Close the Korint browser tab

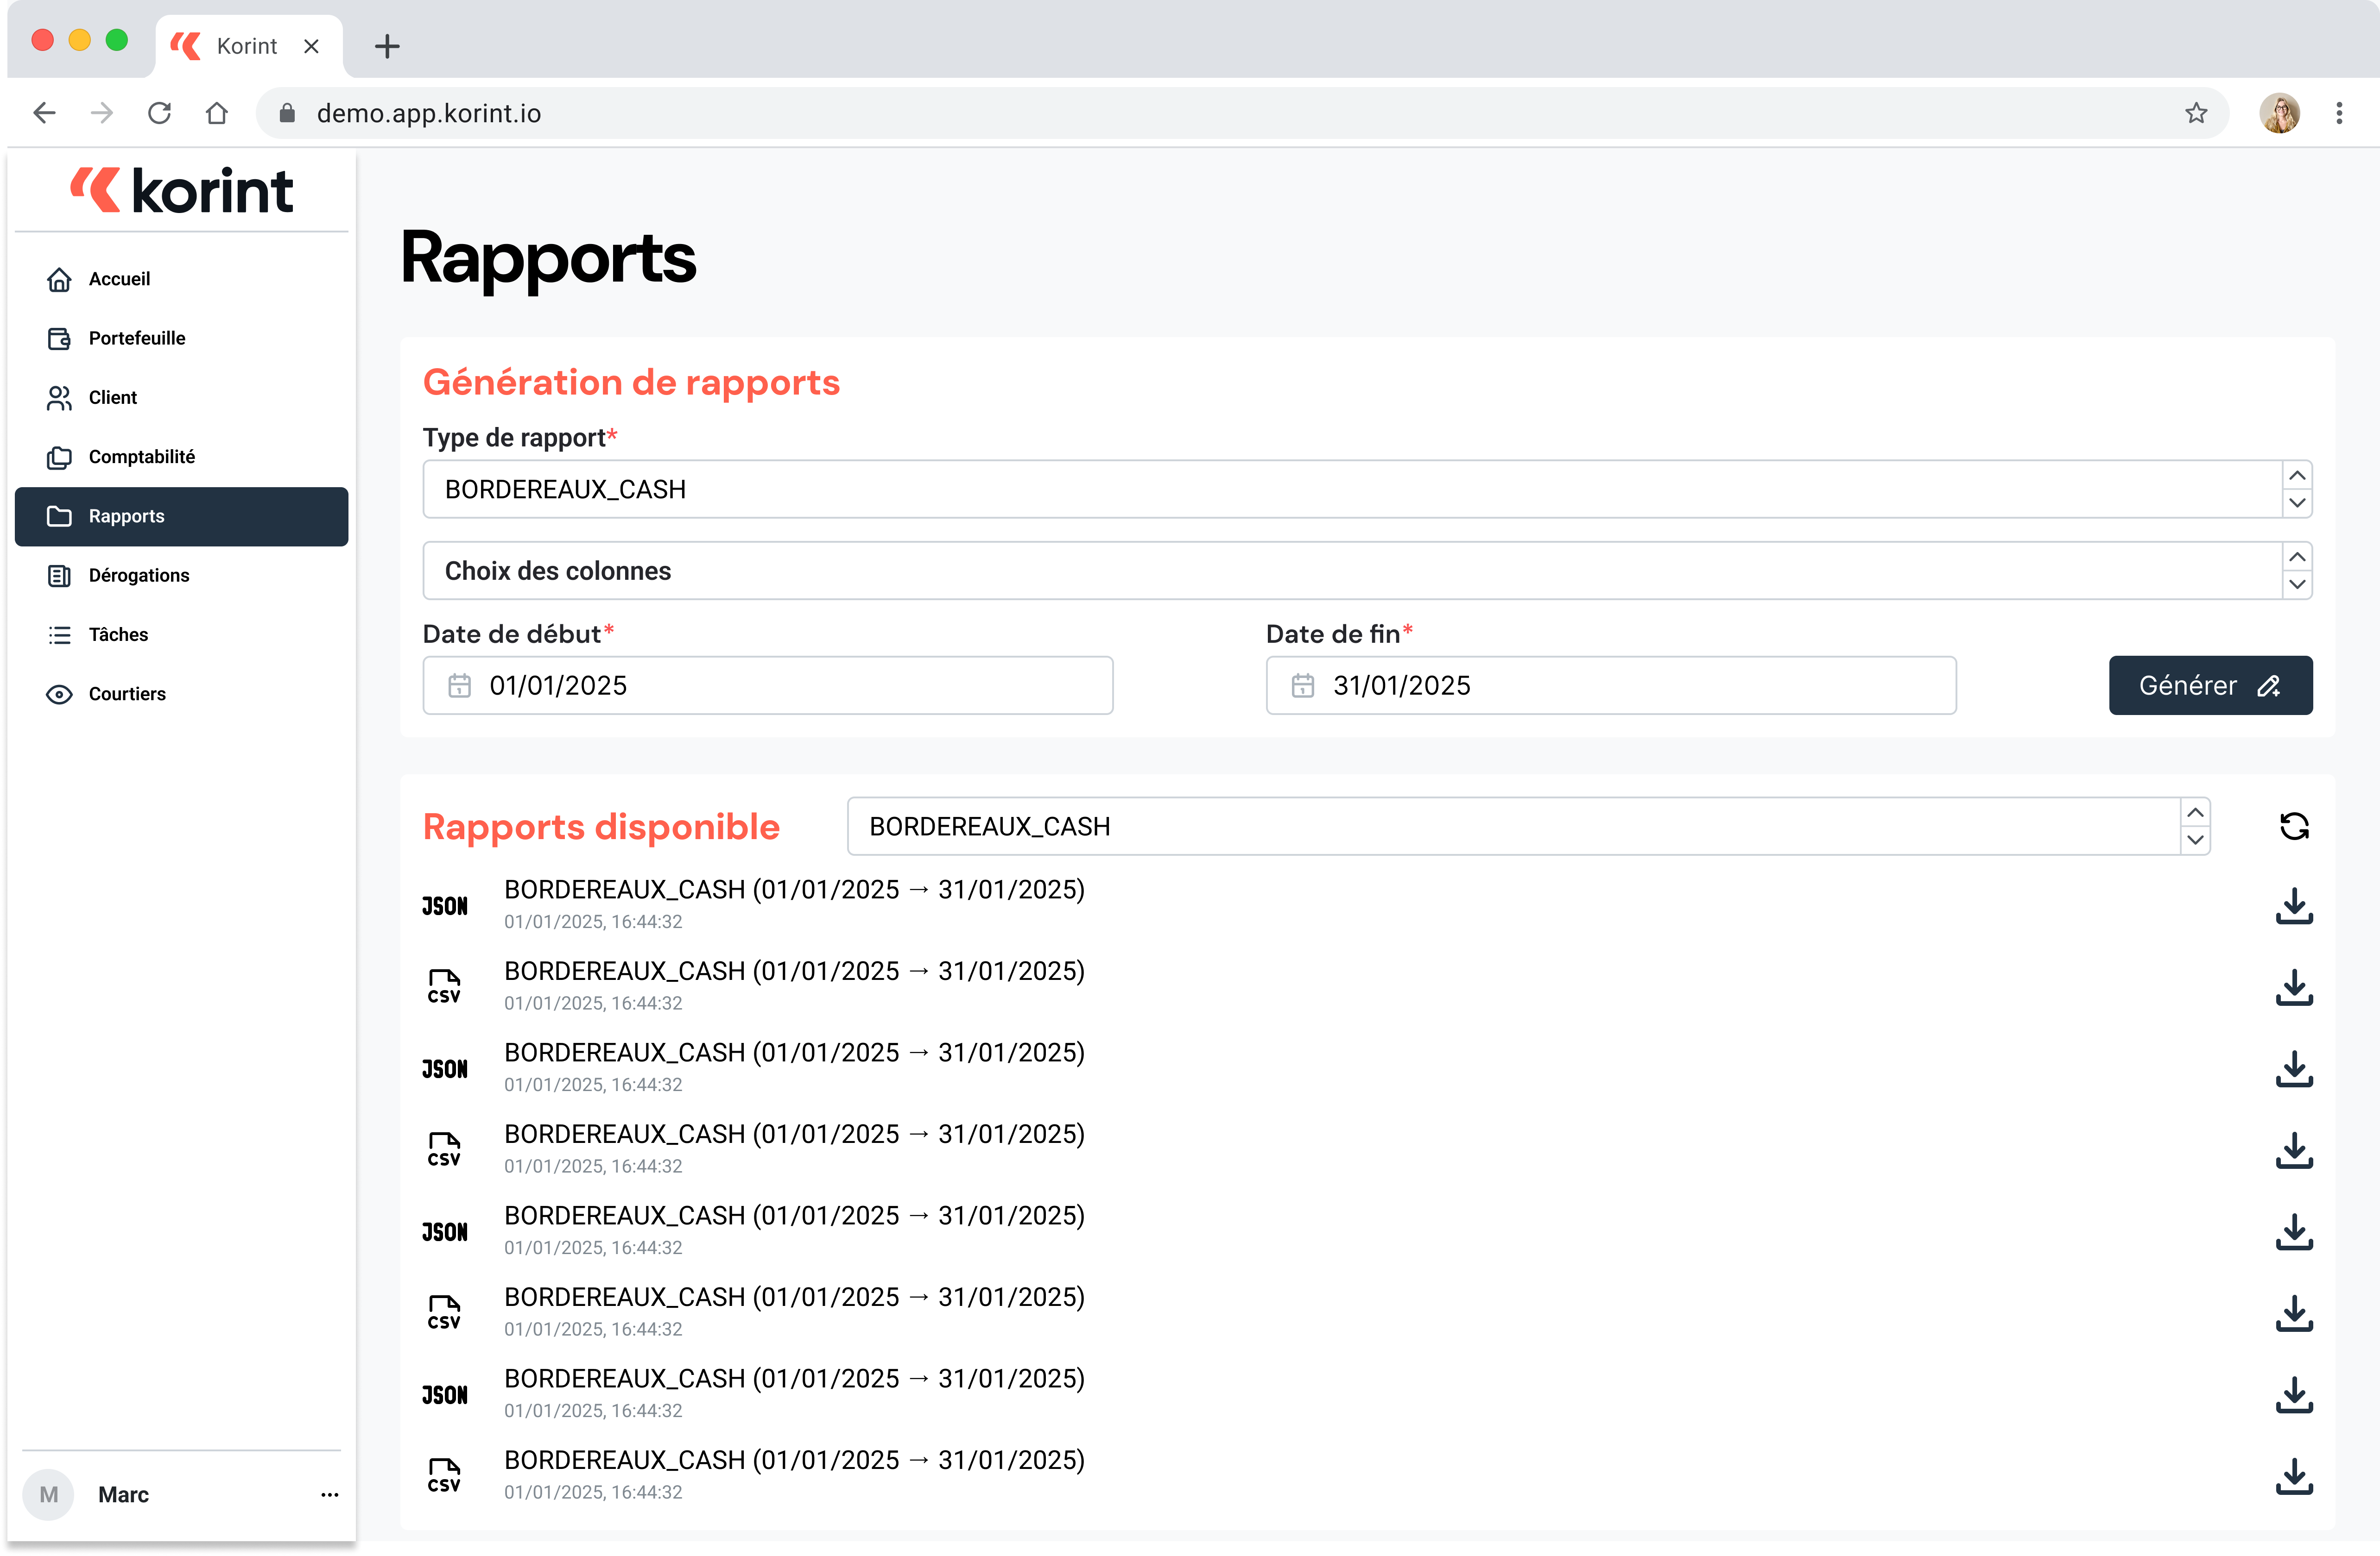[x=311, y=46]
